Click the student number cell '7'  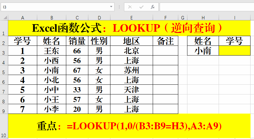tap(22, 109)
